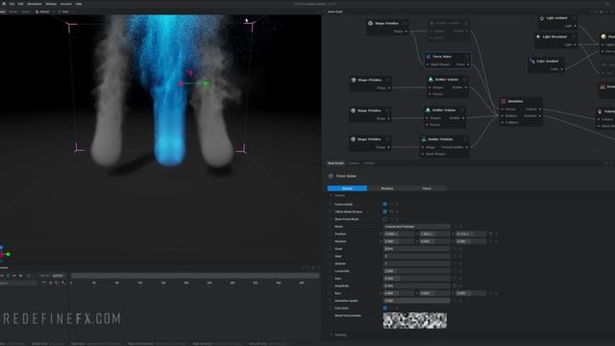Open the File menu
Image resolution: width=615 pixels, height=346 pixels.
point(12,4)
